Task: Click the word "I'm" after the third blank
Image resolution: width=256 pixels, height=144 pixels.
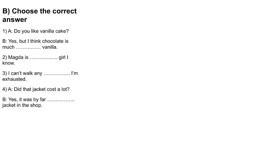Action: click(x=74, y=73)
